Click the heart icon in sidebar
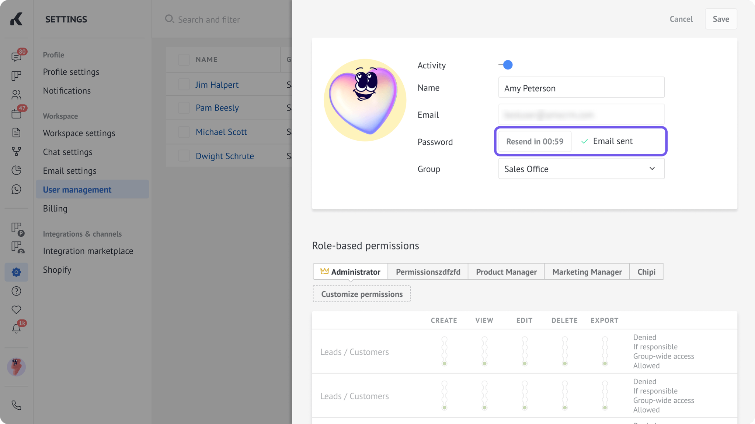755x424 pixels. pos(16,310)
